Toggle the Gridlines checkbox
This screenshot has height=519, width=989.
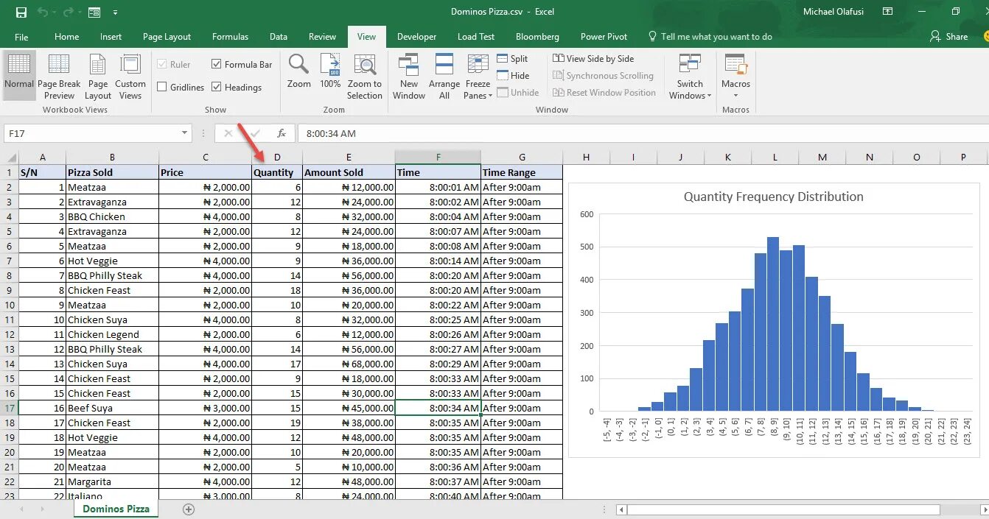[162, 87]
